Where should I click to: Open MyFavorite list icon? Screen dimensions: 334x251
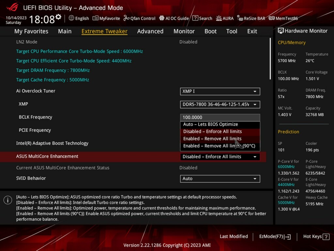96,18
